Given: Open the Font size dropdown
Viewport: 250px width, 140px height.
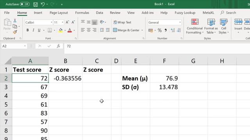Looking at the screenshot, I should 62,23.
